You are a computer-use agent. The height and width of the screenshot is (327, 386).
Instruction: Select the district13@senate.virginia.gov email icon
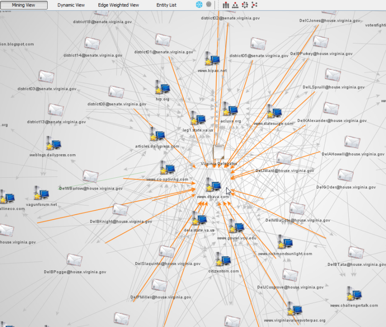pyautogui.click(x=56, y=110)
